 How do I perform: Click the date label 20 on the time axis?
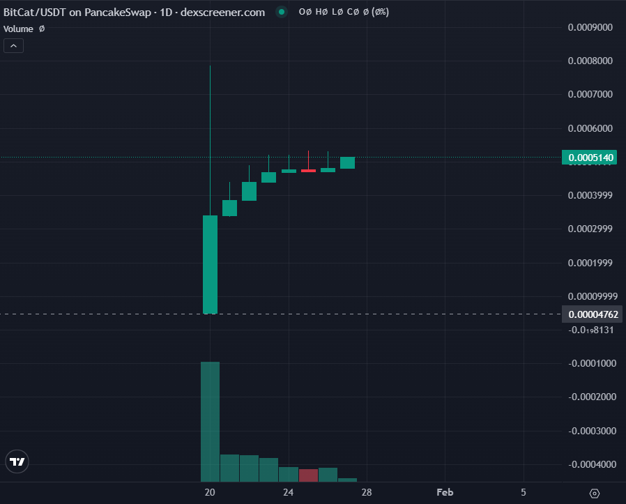pyautogui.click(x=210, y=492)
